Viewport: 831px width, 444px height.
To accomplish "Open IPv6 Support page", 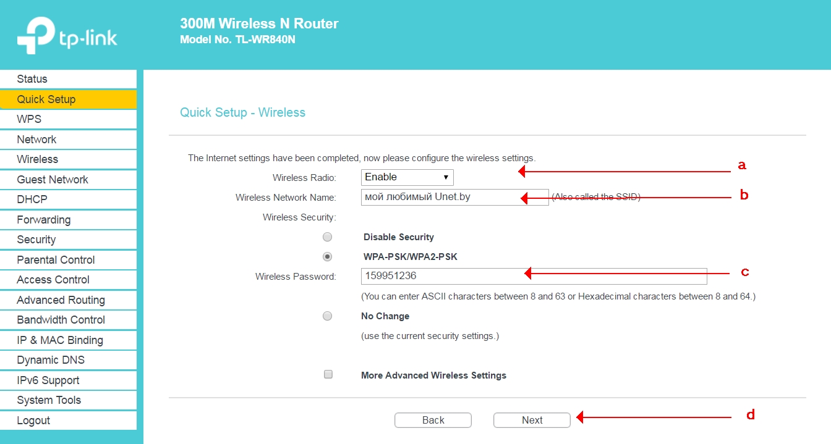I will (x=68, y=380).
